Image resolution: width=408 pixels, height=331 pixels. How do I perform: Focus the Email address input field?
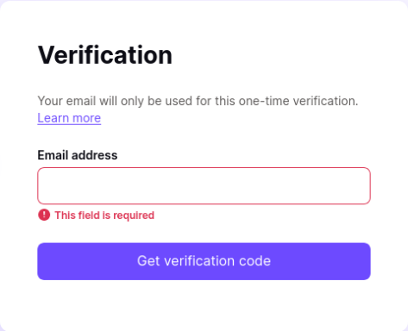point(204,186)
